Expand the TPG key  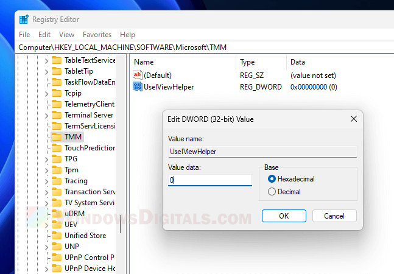pos(46,160)
